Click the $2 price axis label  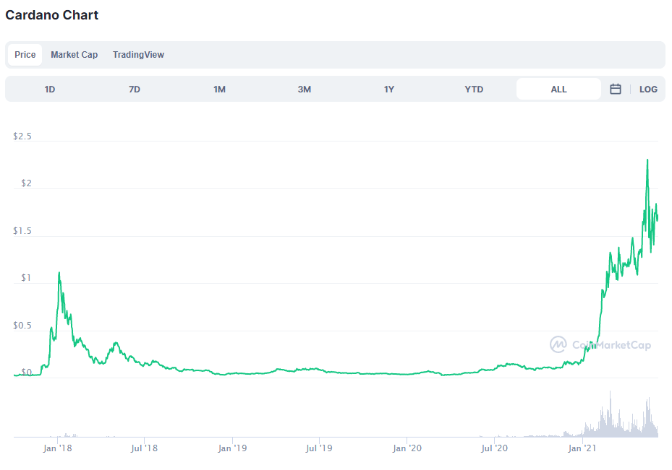pos(27,183)
